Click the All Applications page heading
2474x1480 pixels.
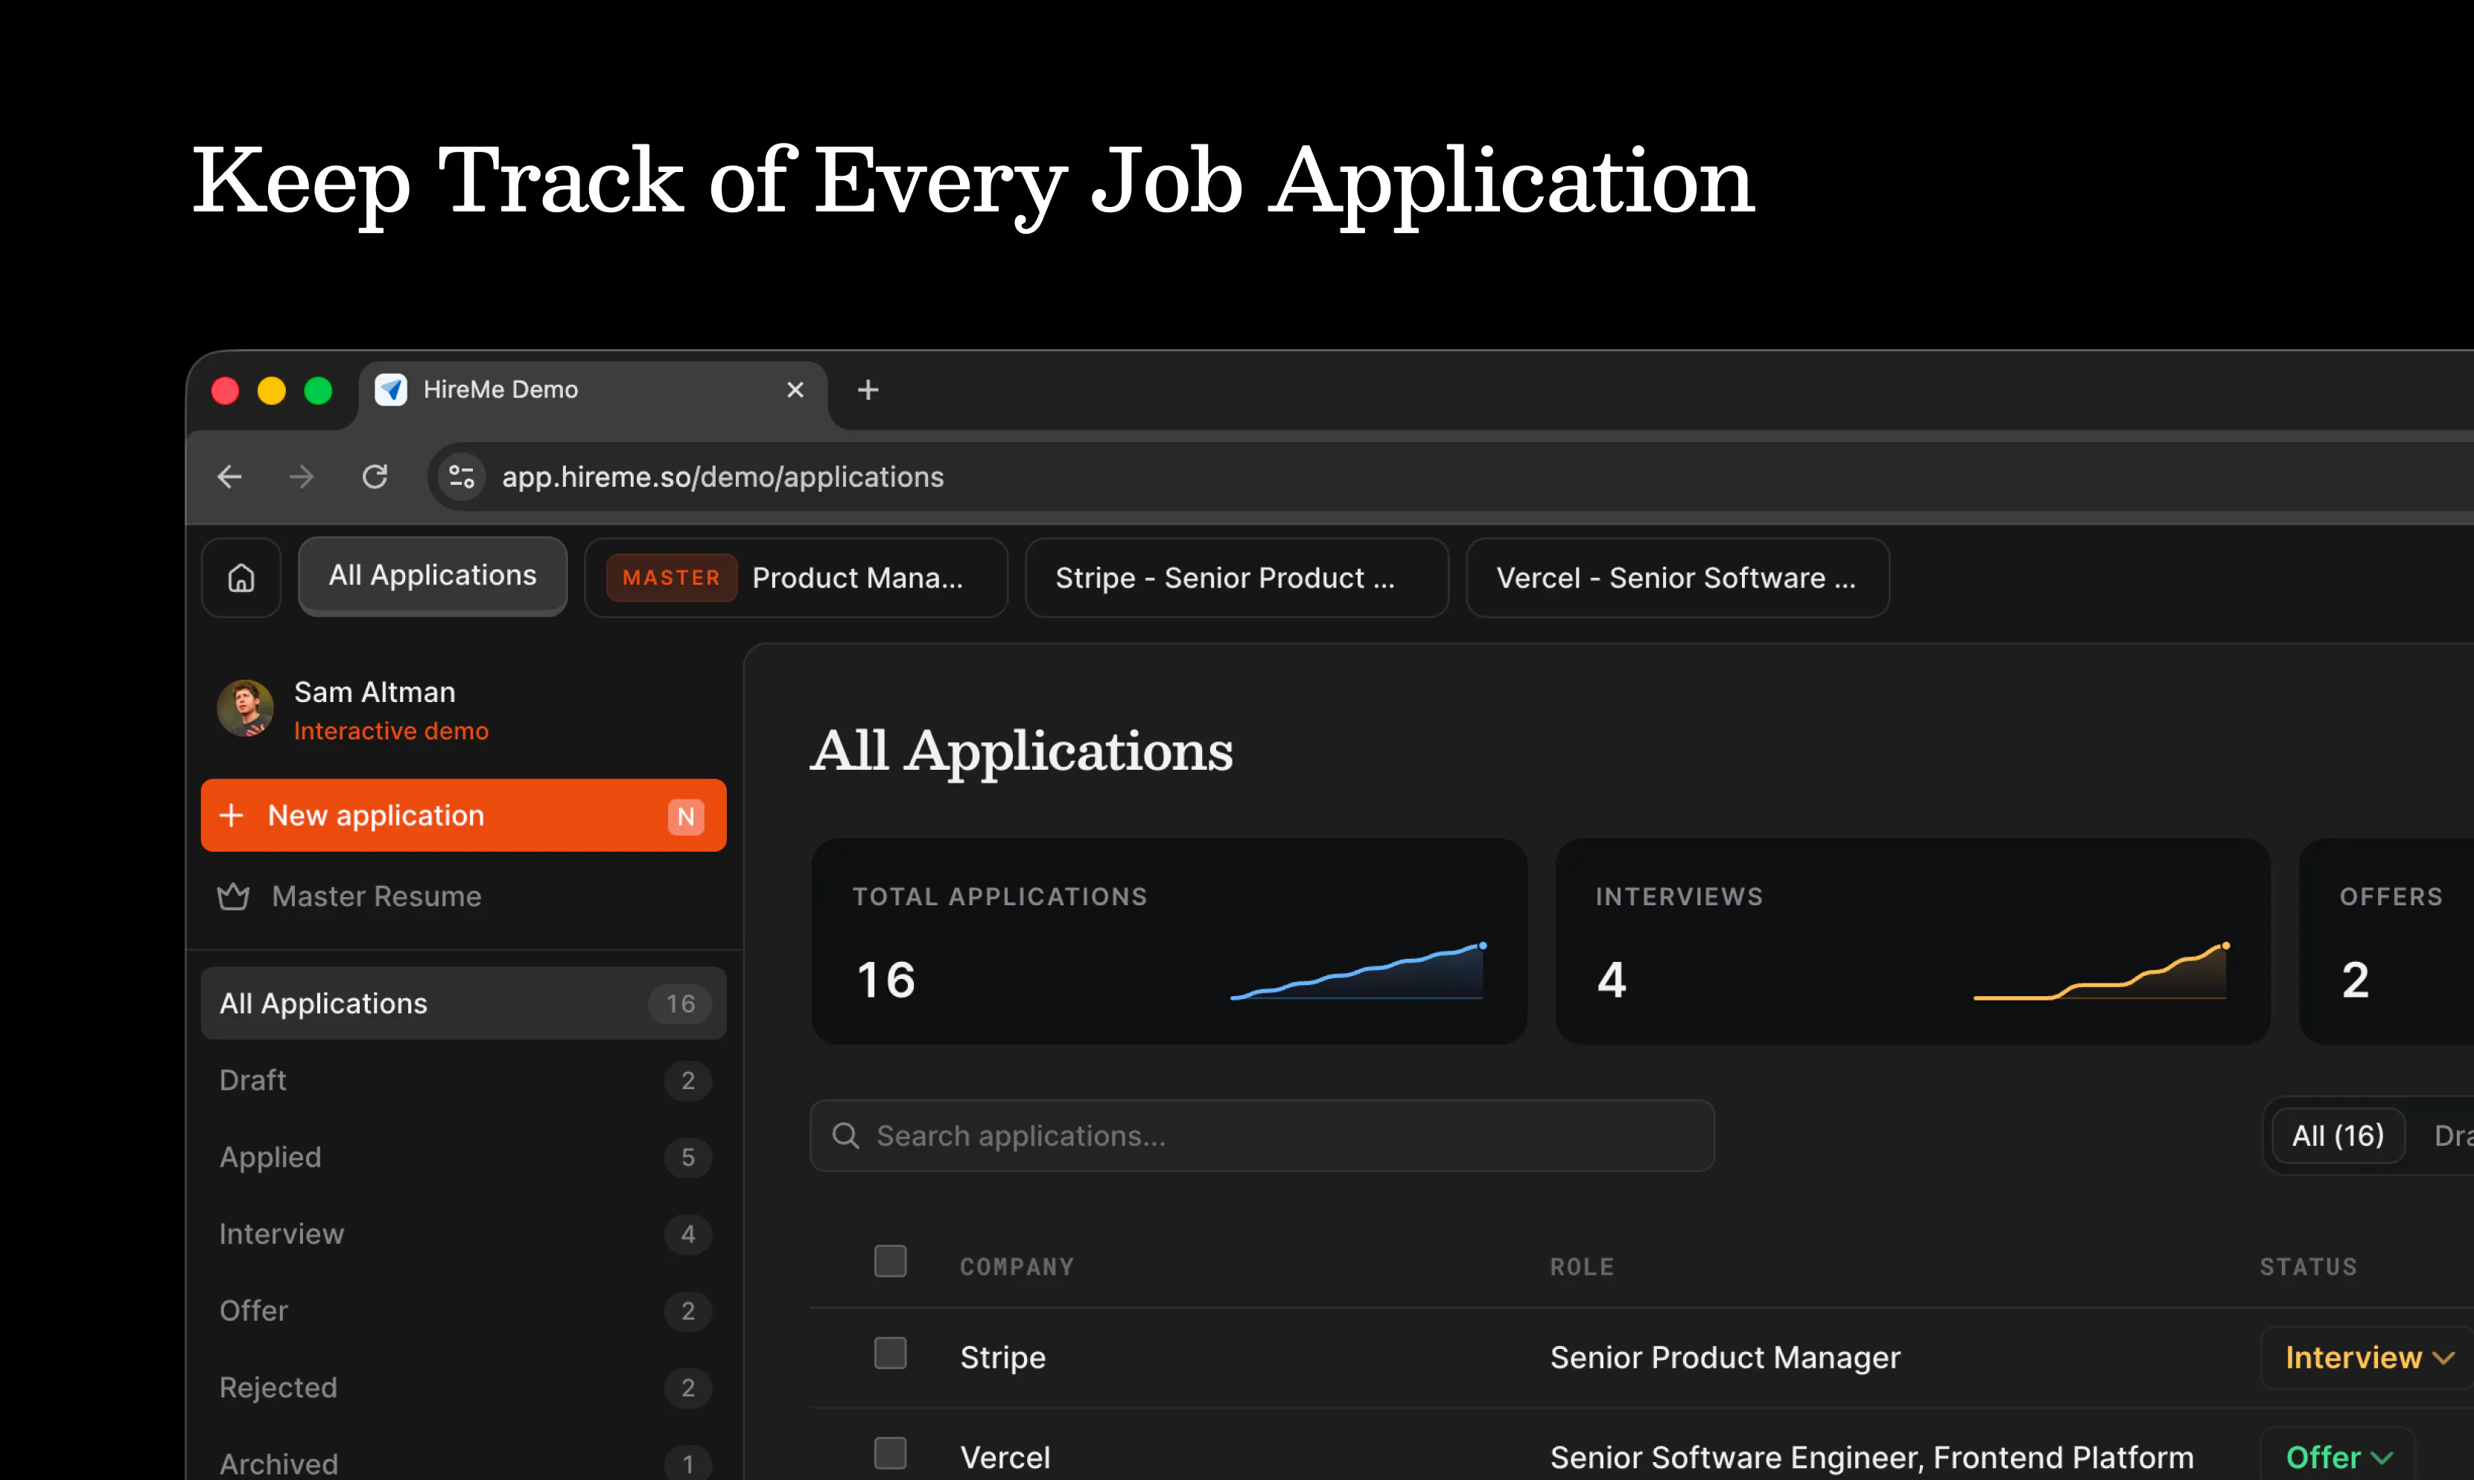1022,751
